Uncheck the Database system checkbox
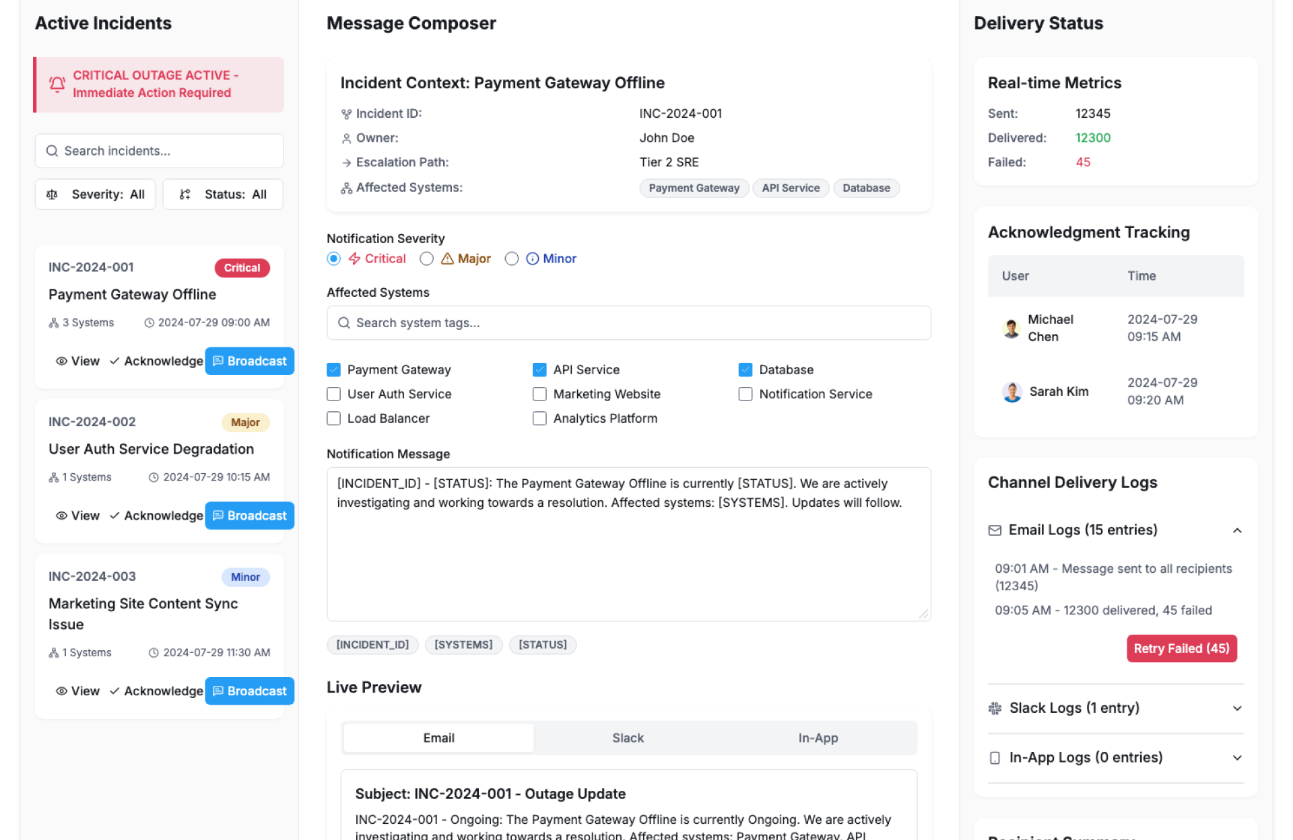The height and width of the screenshot is (840, 1293). [745, 370]
